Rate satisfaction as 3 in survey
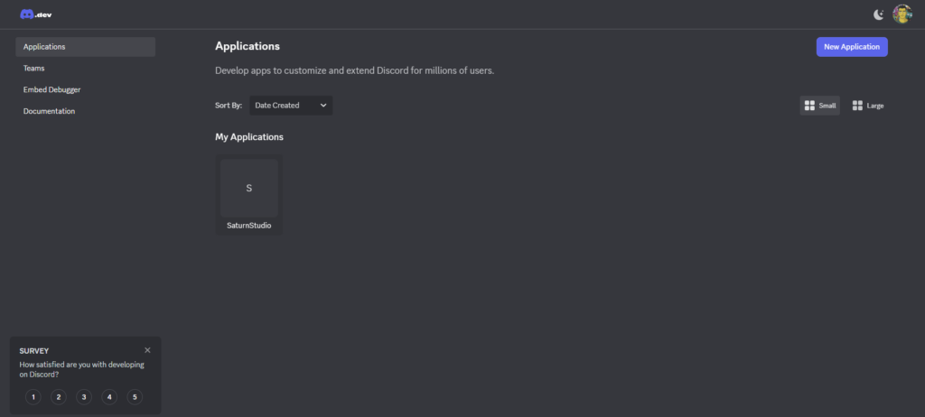925x417 pixels. 84,396
